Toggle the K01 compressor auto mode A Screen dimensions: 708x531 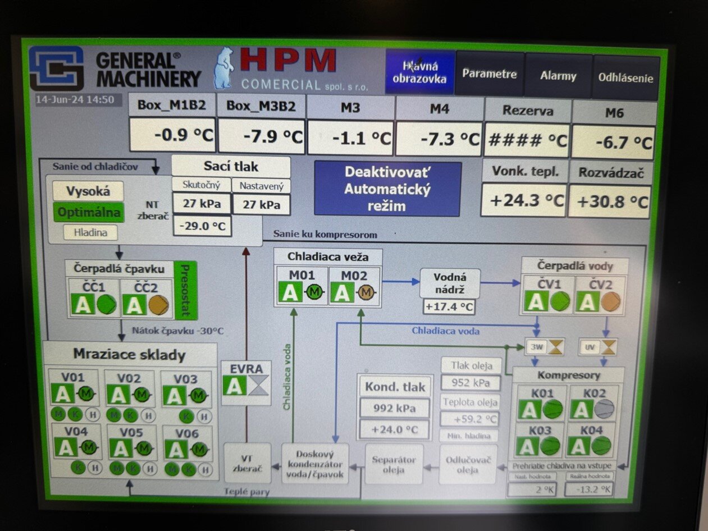pos(529,410)
